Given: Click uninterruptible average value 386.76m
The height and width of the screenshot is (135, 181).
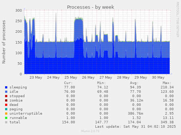Looking at the screenshot, I should click(135, 114).
